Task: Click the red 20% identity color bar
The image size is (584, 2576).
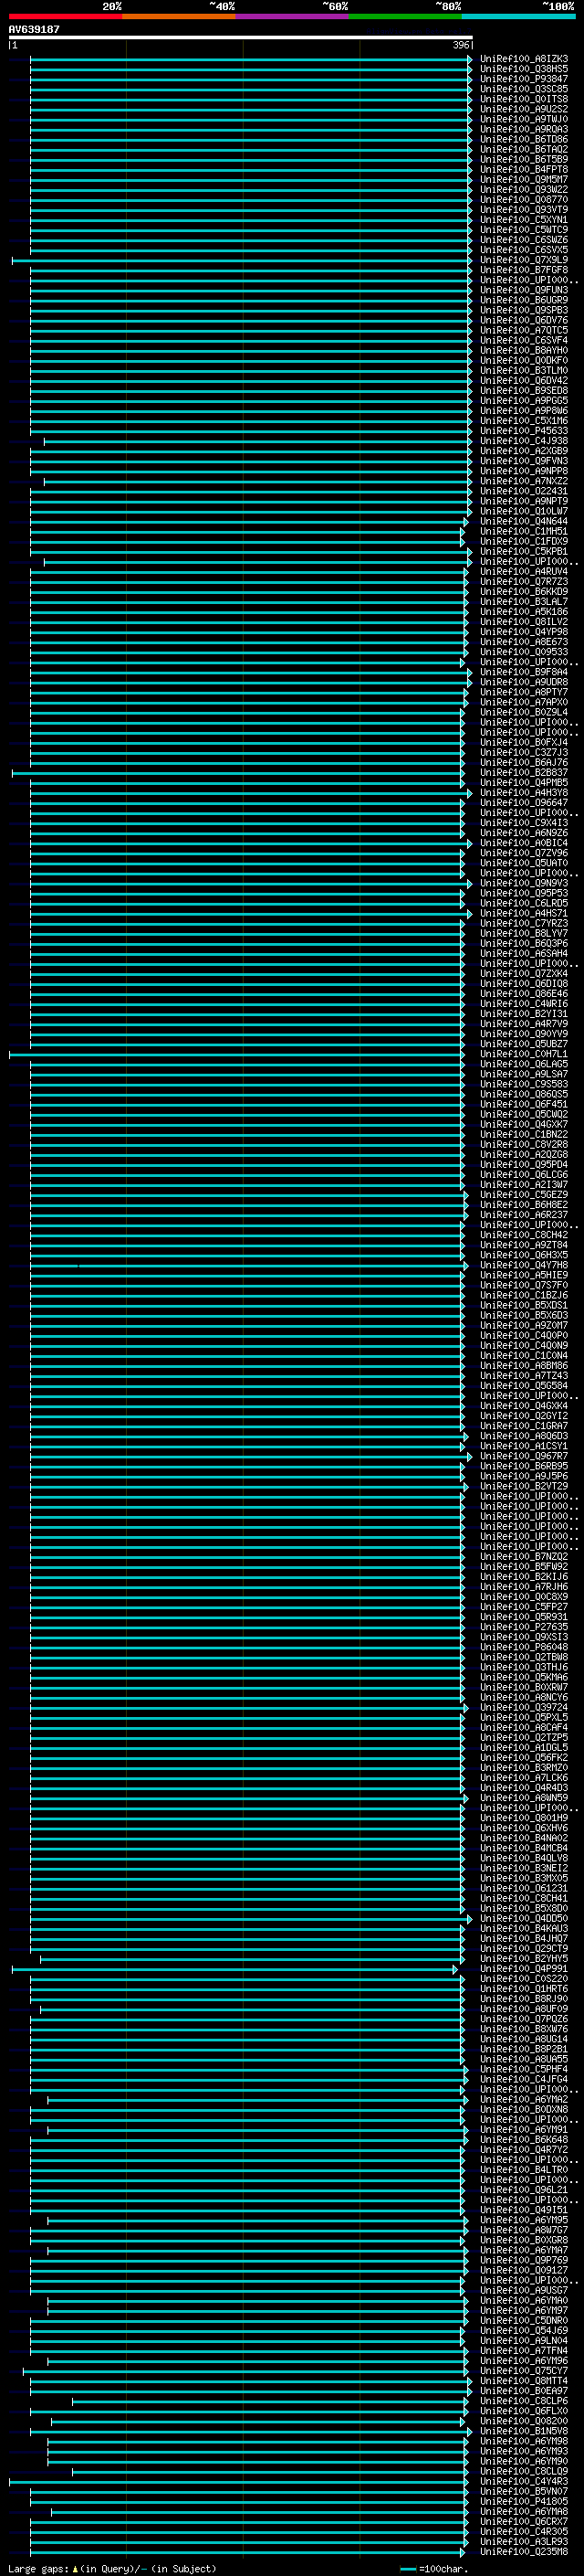Action: tap(65, 16)
